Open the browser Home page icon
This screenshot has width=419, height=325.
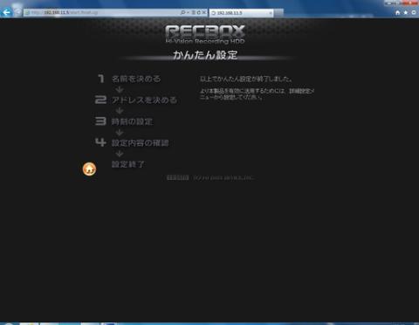(x=398, y=12)
